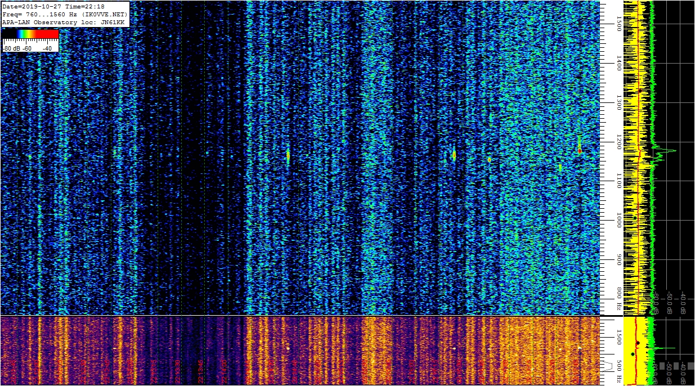
Task: Click the rainbow dB color scale bar
Action: [x=30, y=34]
